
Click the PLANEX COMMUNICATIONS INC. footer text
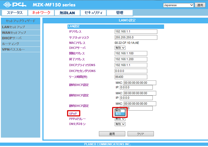(107, 144)
